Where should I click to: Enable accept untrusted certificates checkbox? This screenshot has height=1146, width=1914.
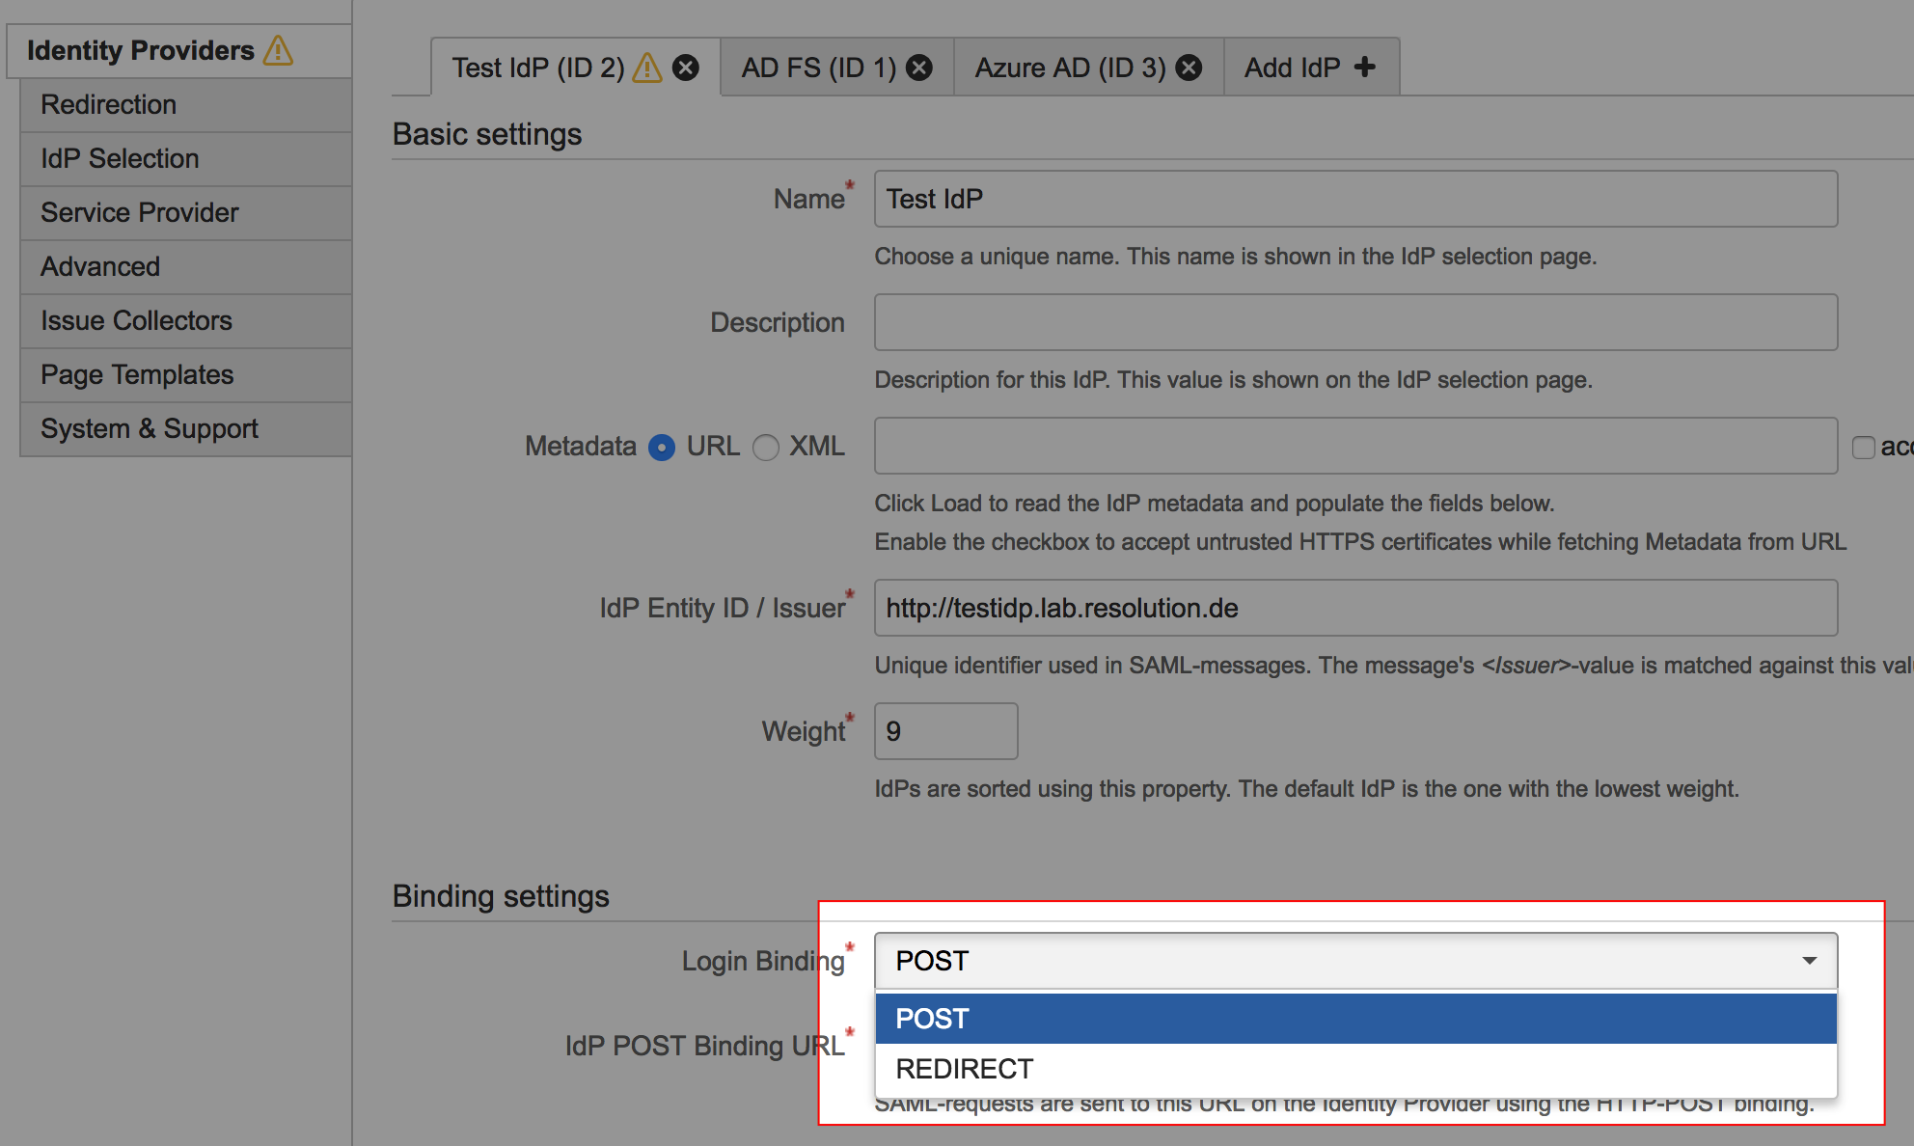pyautogui.click(x=1863, y=448)
